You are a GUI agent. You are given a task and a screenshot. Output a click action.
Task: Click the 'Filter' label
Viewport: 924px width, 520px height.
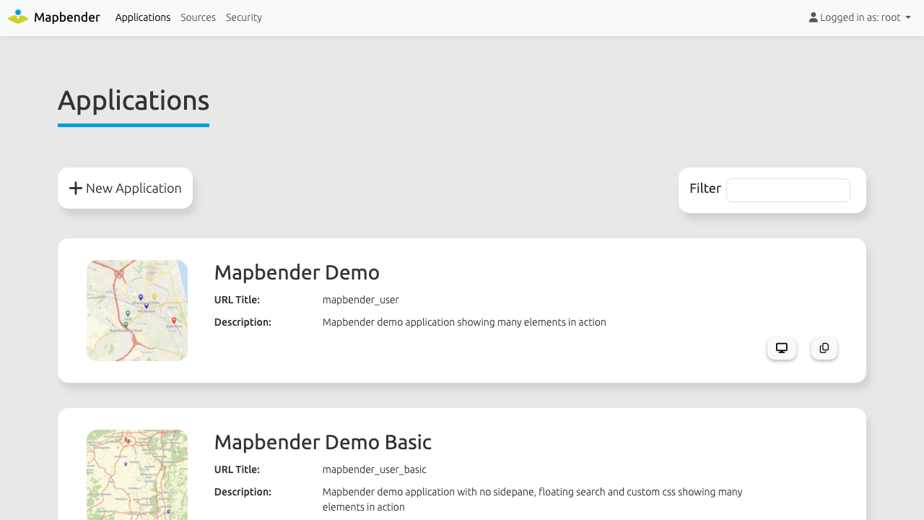tap(705, 188)
